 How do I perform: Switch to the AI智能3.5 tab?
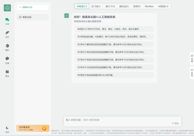pyautogui.click(x=82, y=6)
